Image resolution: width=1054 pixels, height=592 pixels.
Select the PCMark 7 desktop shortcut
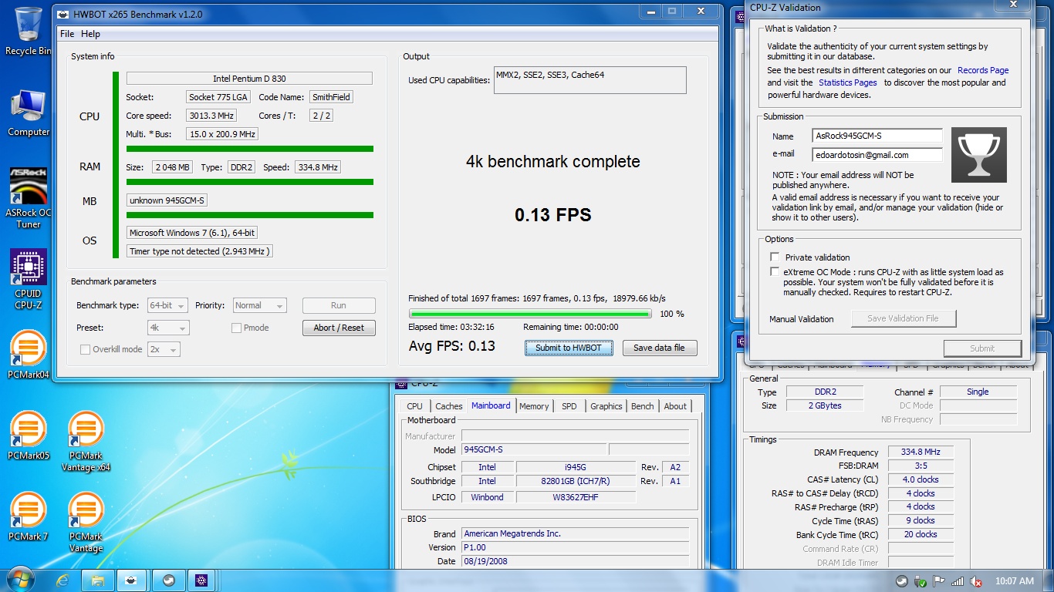[x=29, y=516]
